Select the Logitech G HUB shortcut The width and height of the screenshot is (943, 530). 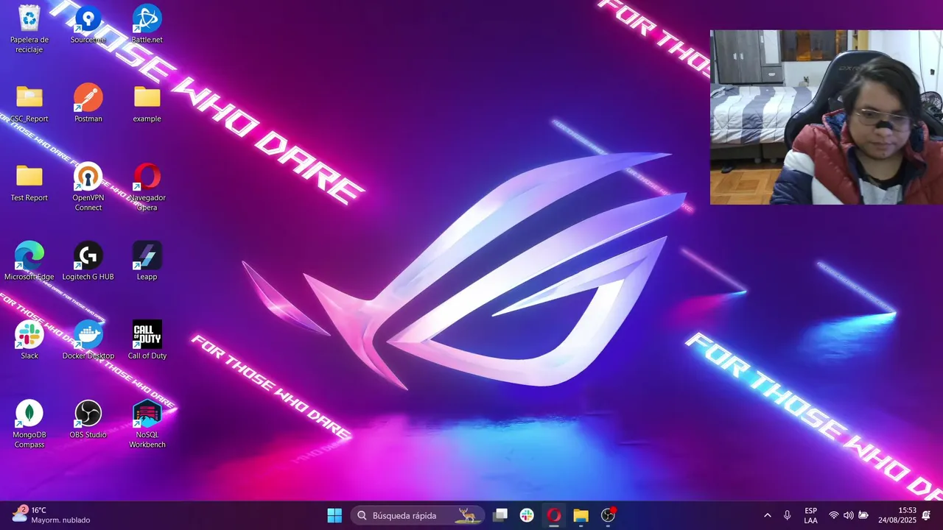tap(88, 261)
